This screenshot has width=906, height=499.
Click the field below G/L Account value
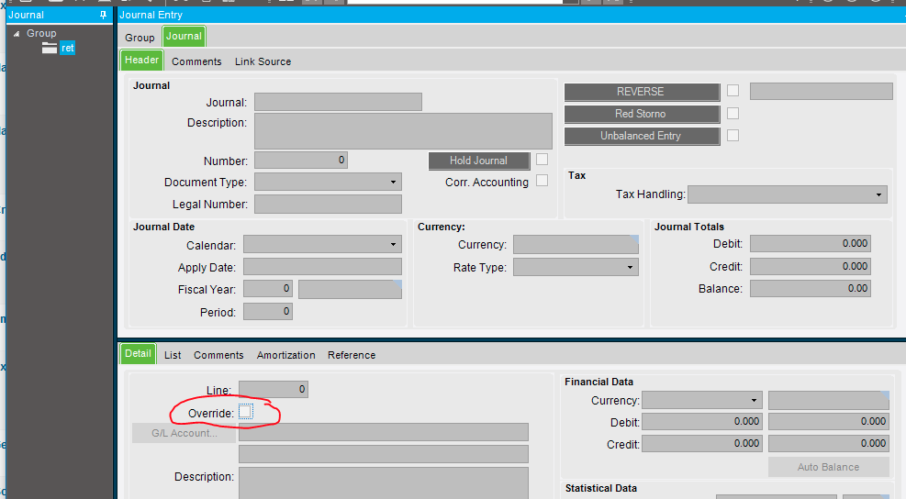click(x=384, y=454)
